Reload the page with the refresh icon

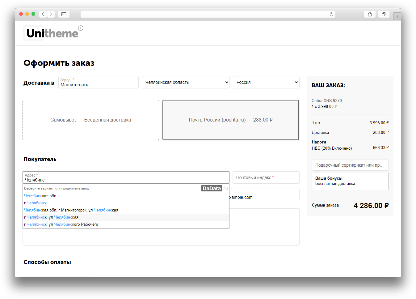pyautogui.click(x=331, y=14)
